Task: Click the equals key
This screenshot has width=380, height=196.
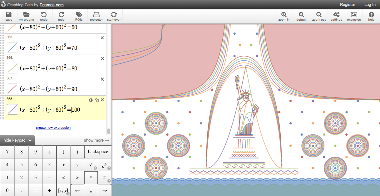Action: pos(36,190)
